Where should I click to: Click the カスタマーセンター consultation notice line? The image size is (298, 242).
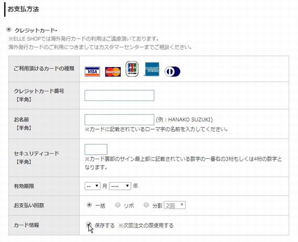click(x=100, y=47)
